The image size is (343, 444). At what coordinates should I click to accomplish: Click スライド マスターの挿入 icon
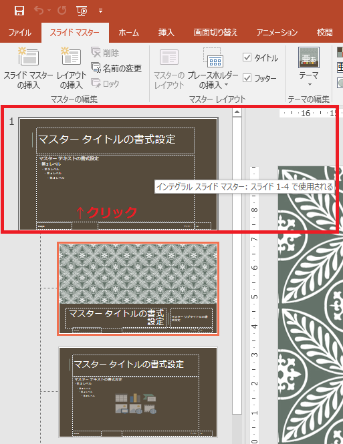coord(28,56)
